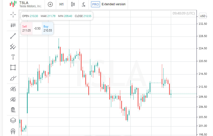Click the MIN 209.40 value
The height and width of the screenshot is (136, 213).
[65, 16]
